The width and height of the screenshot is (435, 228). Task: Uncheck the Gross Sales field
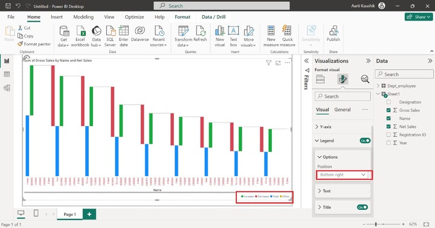[x=388, y=110]
